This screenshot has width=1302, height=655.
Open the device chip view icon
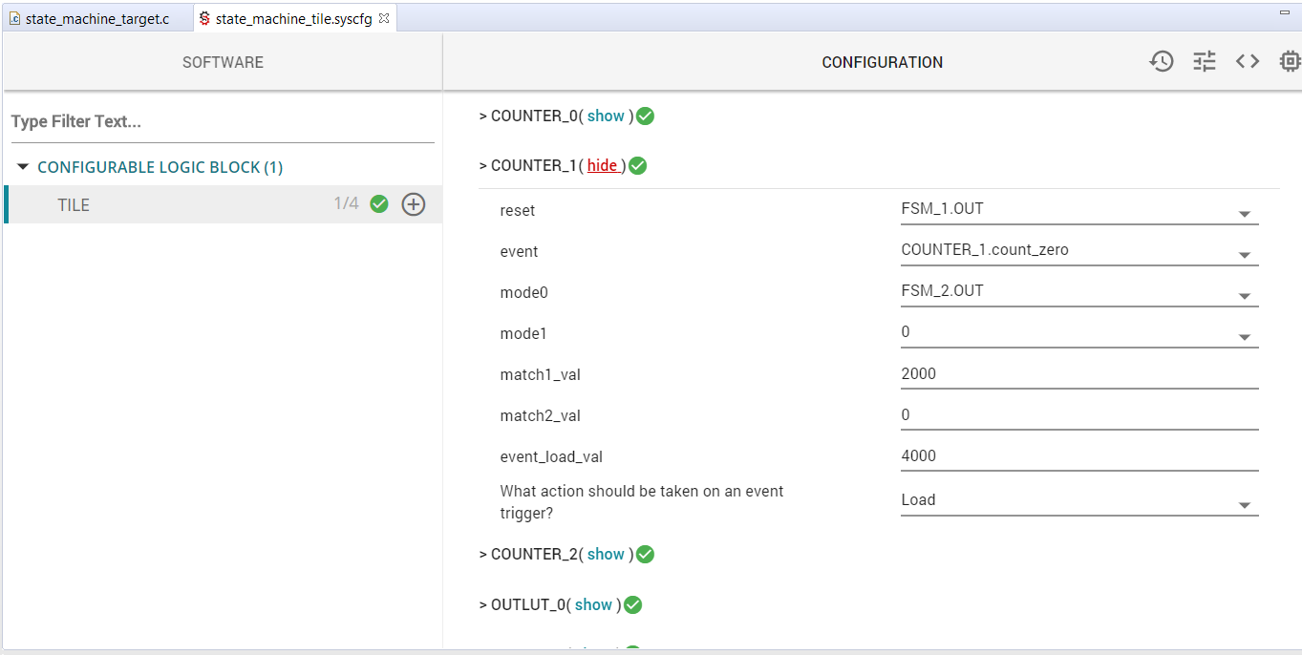1290,62
